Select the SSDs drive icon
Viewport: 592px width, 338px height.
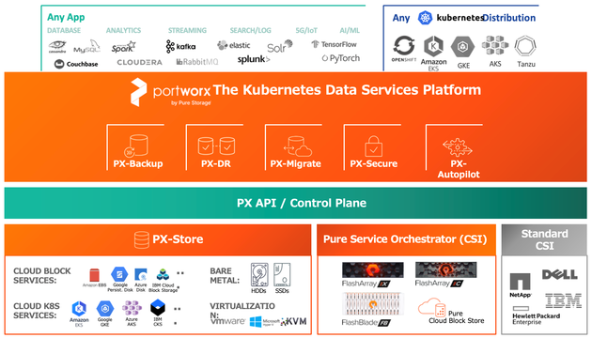[282, 275]
